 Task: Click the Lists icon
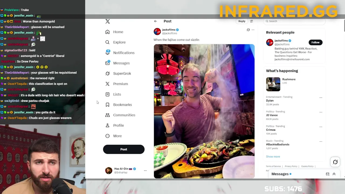coord(108,94)
